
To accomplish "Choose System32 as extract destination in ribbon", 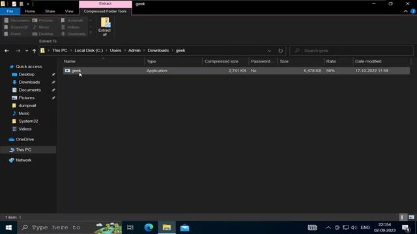I will pyautogui.click(x=16, y=27).
